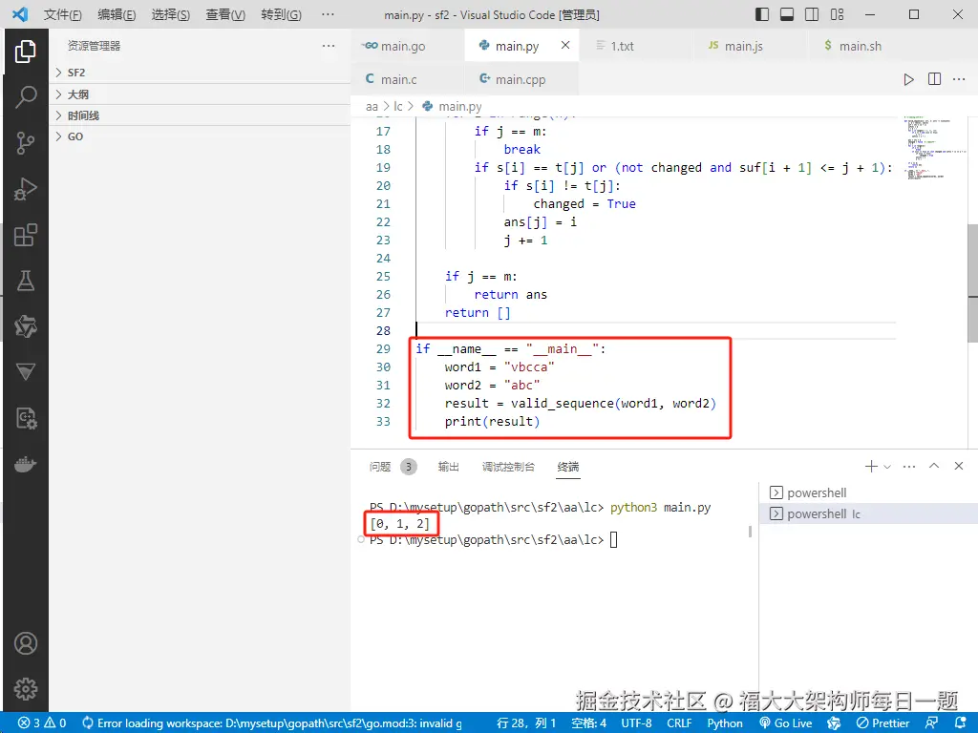Open editor more actions ellipsis
The image size is (978, 733).
point(959,79)
